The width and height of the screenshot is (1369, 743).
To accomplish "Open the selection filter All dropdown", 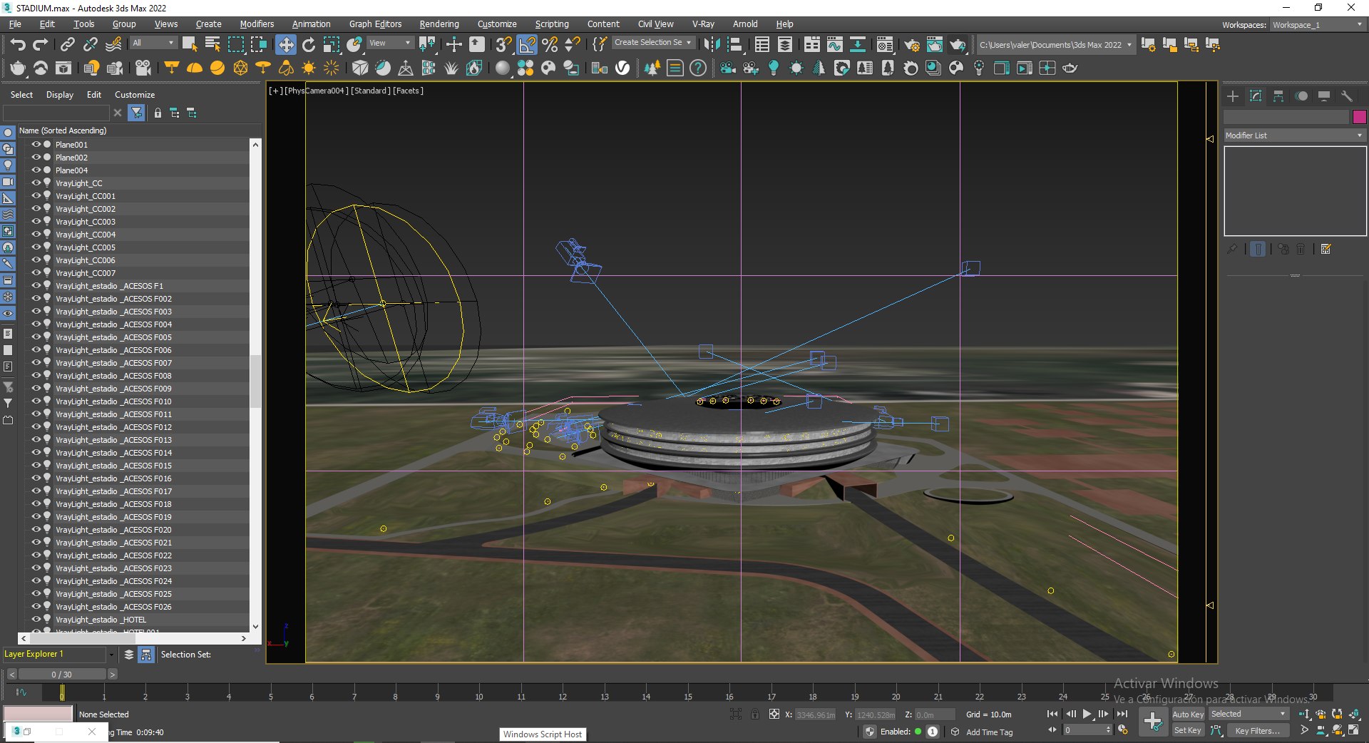I will (x=153, y=43).
